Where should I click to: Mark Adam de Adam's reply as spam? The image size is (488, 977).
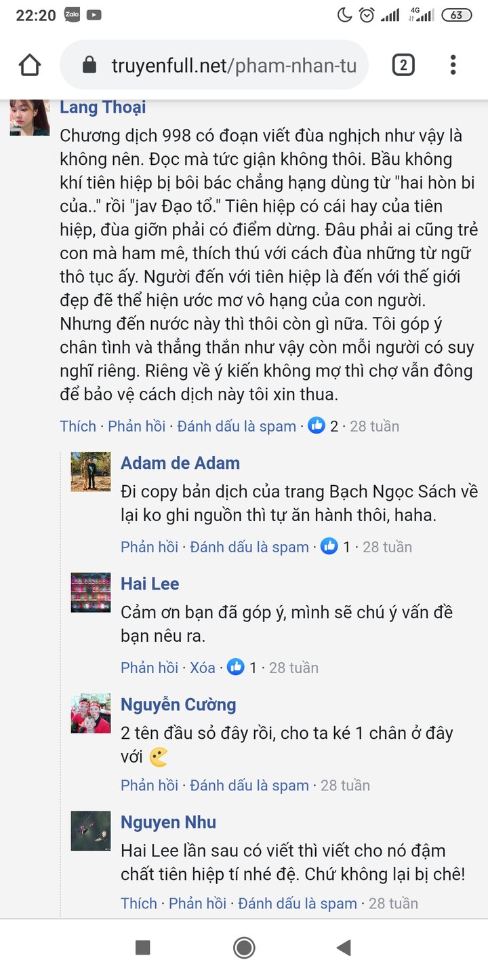click(249, 547)
